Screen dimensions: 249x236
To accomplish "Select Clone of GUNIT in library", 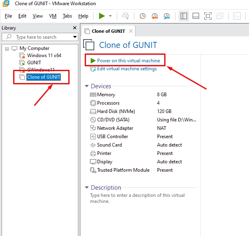I will 44,77.
